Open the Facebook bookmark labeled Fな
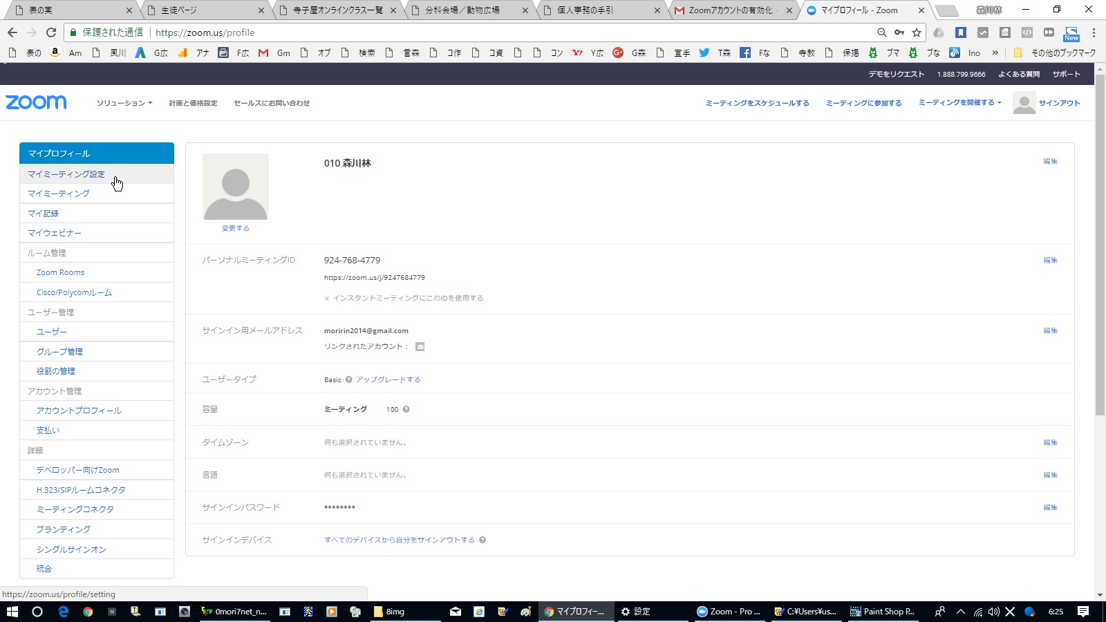The width and height of the screenshot is (1106, 622). click(x=755, y=53)
